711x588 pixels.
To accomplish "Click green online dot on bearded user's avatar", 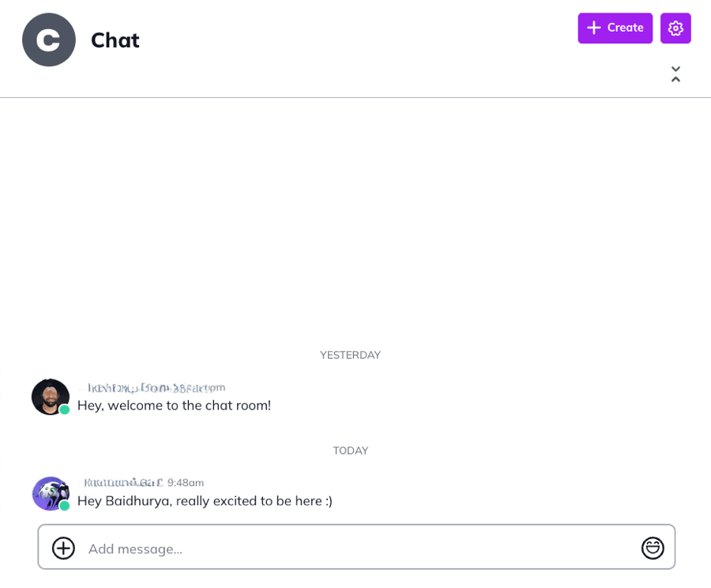I will click(x=65, y=409).
